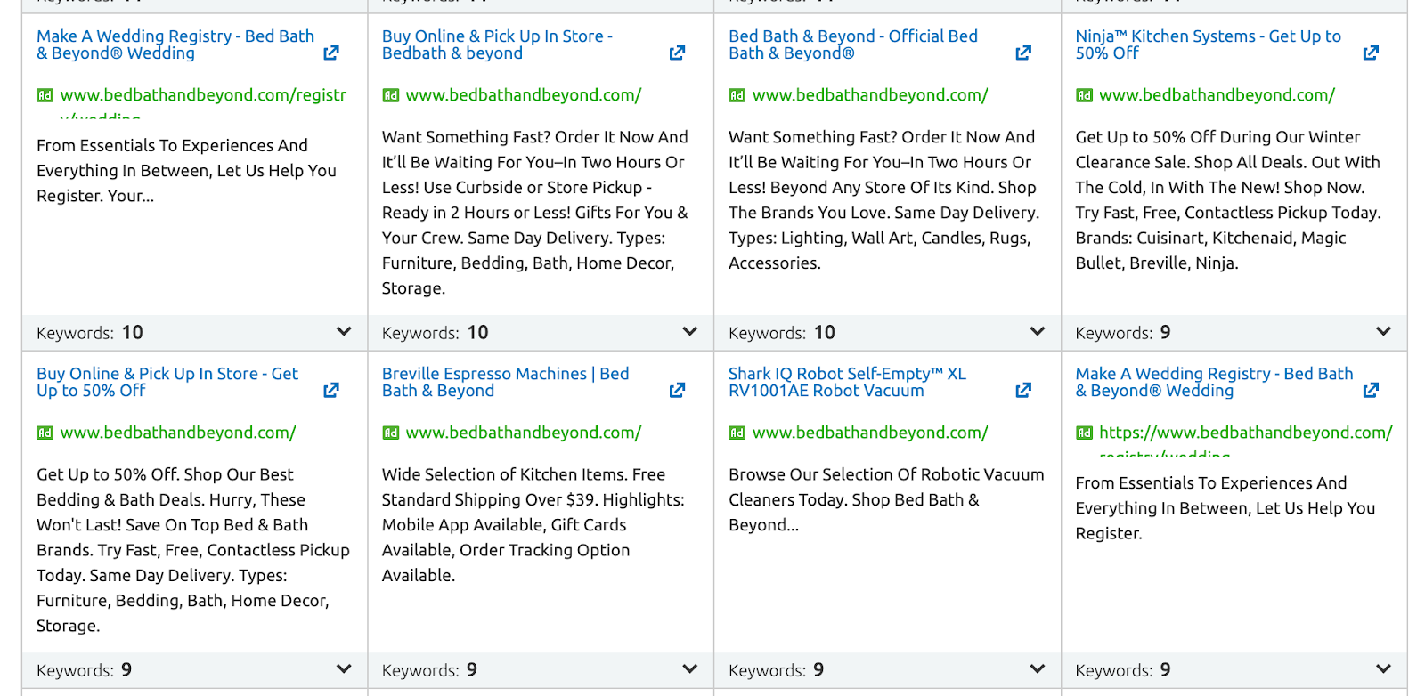Expand keywords chevron under Ninja Kitchen Systems ad
This screenshot has height=696, width=1425.
coord(1383,331)
